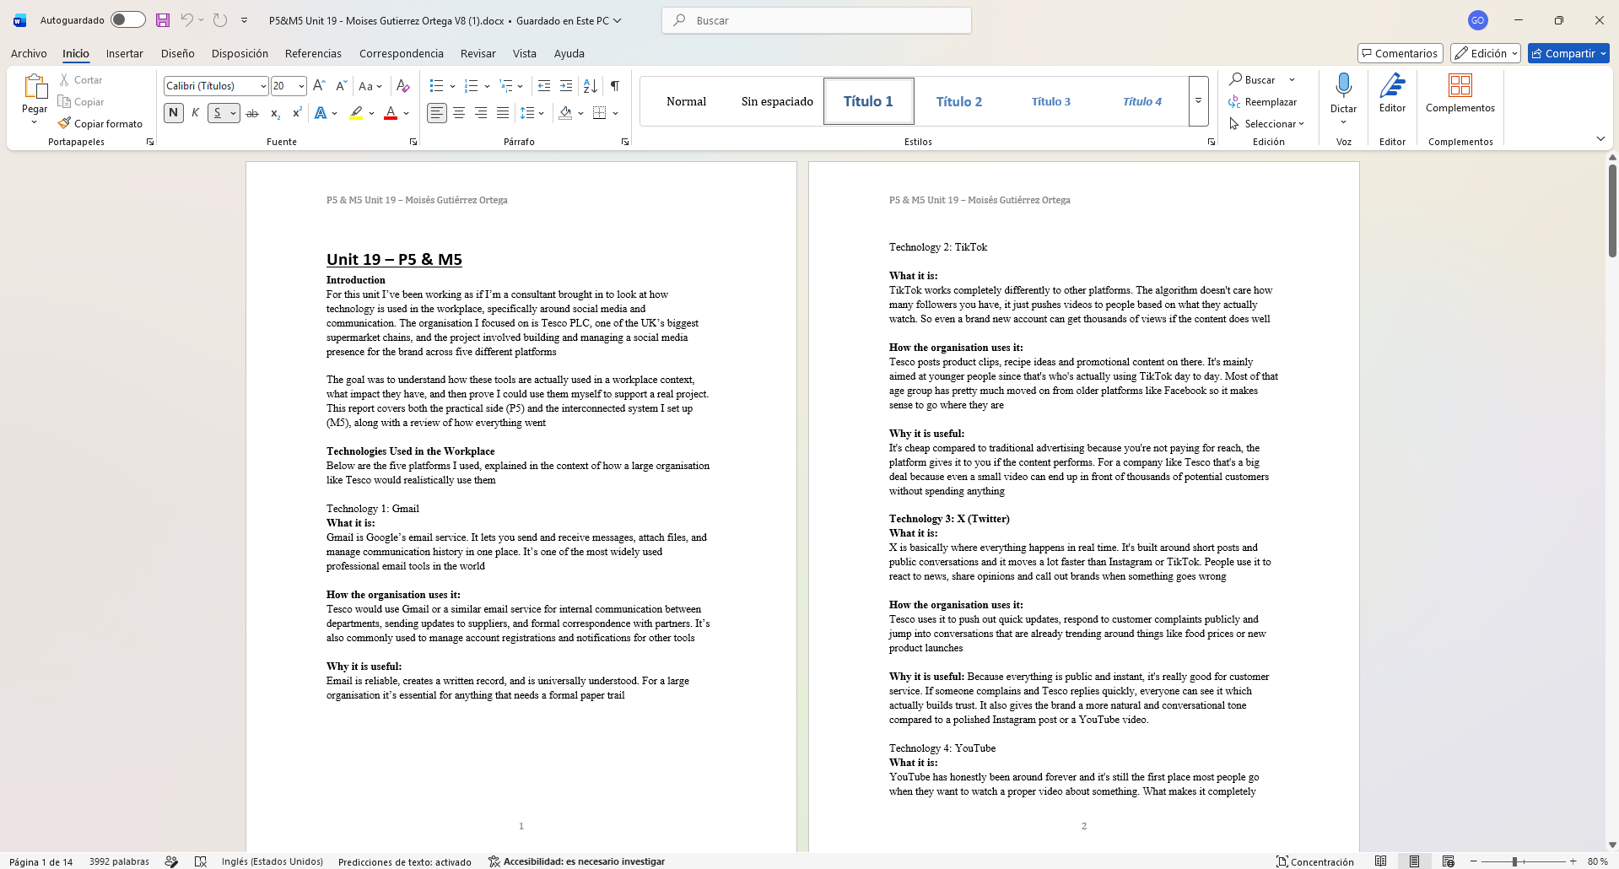The height and width of the screenshot is (869, 1619).
Task: Expand the font size dropdown
Action: click(301, 86)
